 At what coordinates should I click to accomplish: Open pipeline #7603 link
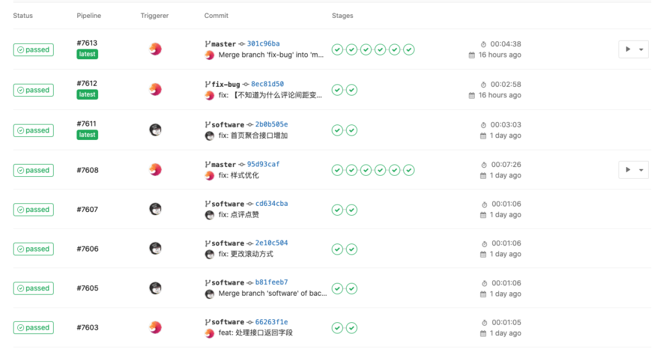(88, 327)
